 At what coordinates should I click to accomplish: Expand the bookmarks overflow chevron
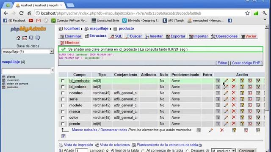[265, 20]
